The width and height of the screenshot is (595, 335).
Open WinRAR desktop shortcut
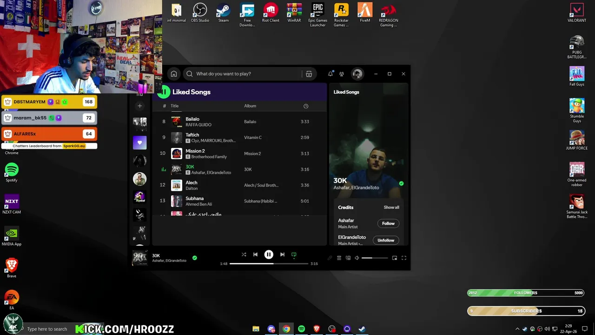pyautogui.click(x=294, y=13)
